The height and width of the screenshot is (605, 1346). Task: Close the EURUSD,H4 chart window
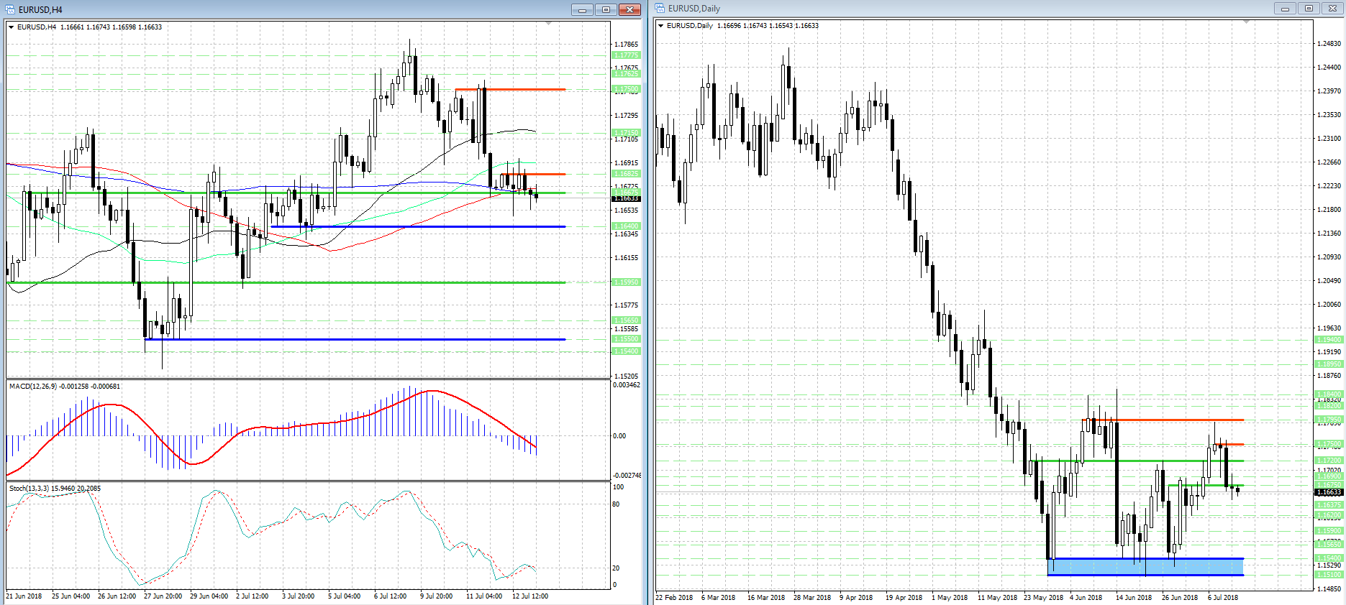[x=629, y=9]
